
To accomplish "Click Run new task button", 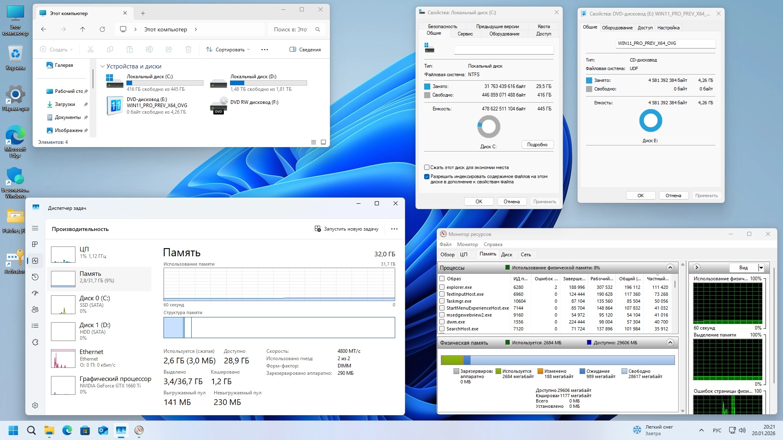I will (x=347, y=229).
